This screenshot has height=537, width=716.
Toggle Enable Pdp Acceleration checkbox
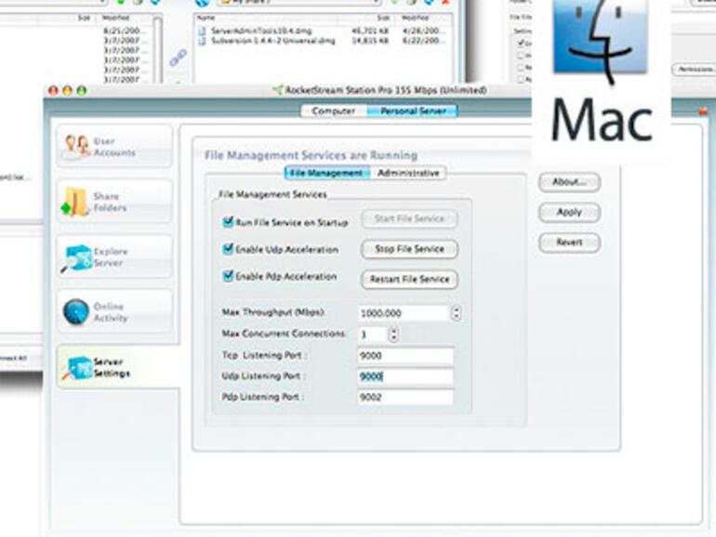[x=228, y=276]
